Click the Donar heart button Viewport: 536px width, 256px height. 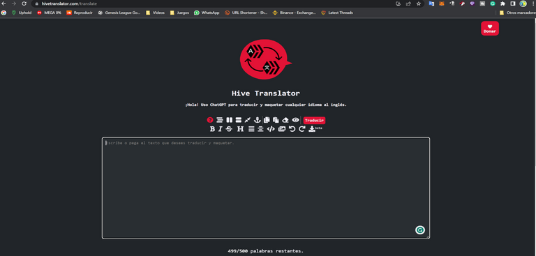[x=489, y=29]
